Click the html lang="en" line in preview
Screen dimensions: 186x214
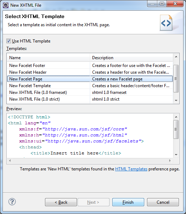click(x=29, y=123)
